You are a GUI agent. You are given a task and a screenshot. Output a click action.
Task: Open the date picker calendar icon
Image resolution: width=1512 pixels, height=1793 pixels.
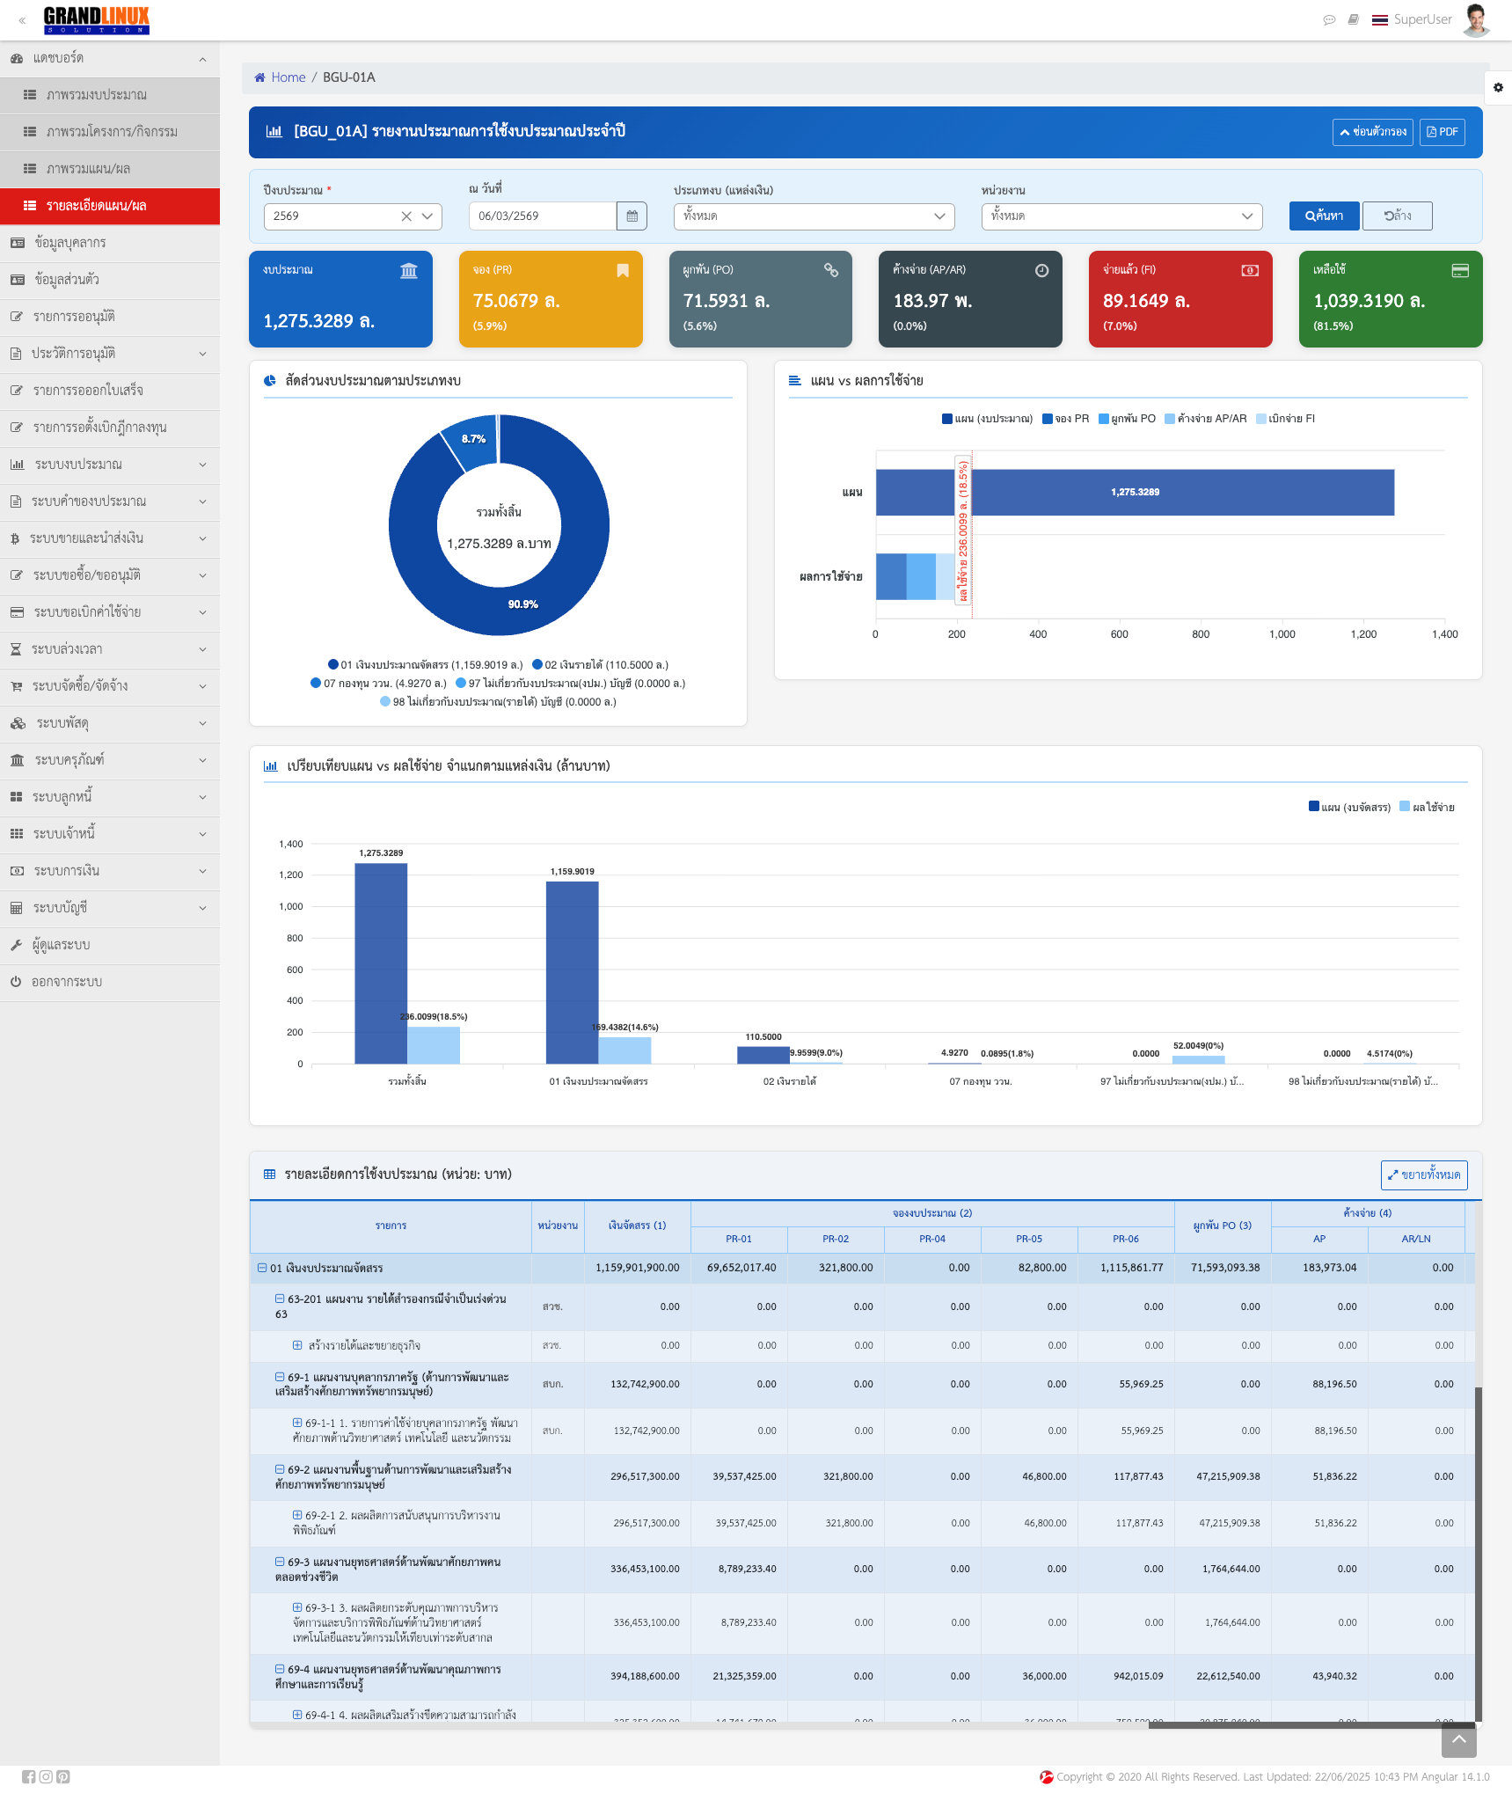632,216
